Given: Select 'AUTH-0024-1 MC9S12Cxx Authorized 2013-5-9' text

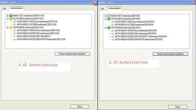Looking at the screenshot, I should coord(136,31).
